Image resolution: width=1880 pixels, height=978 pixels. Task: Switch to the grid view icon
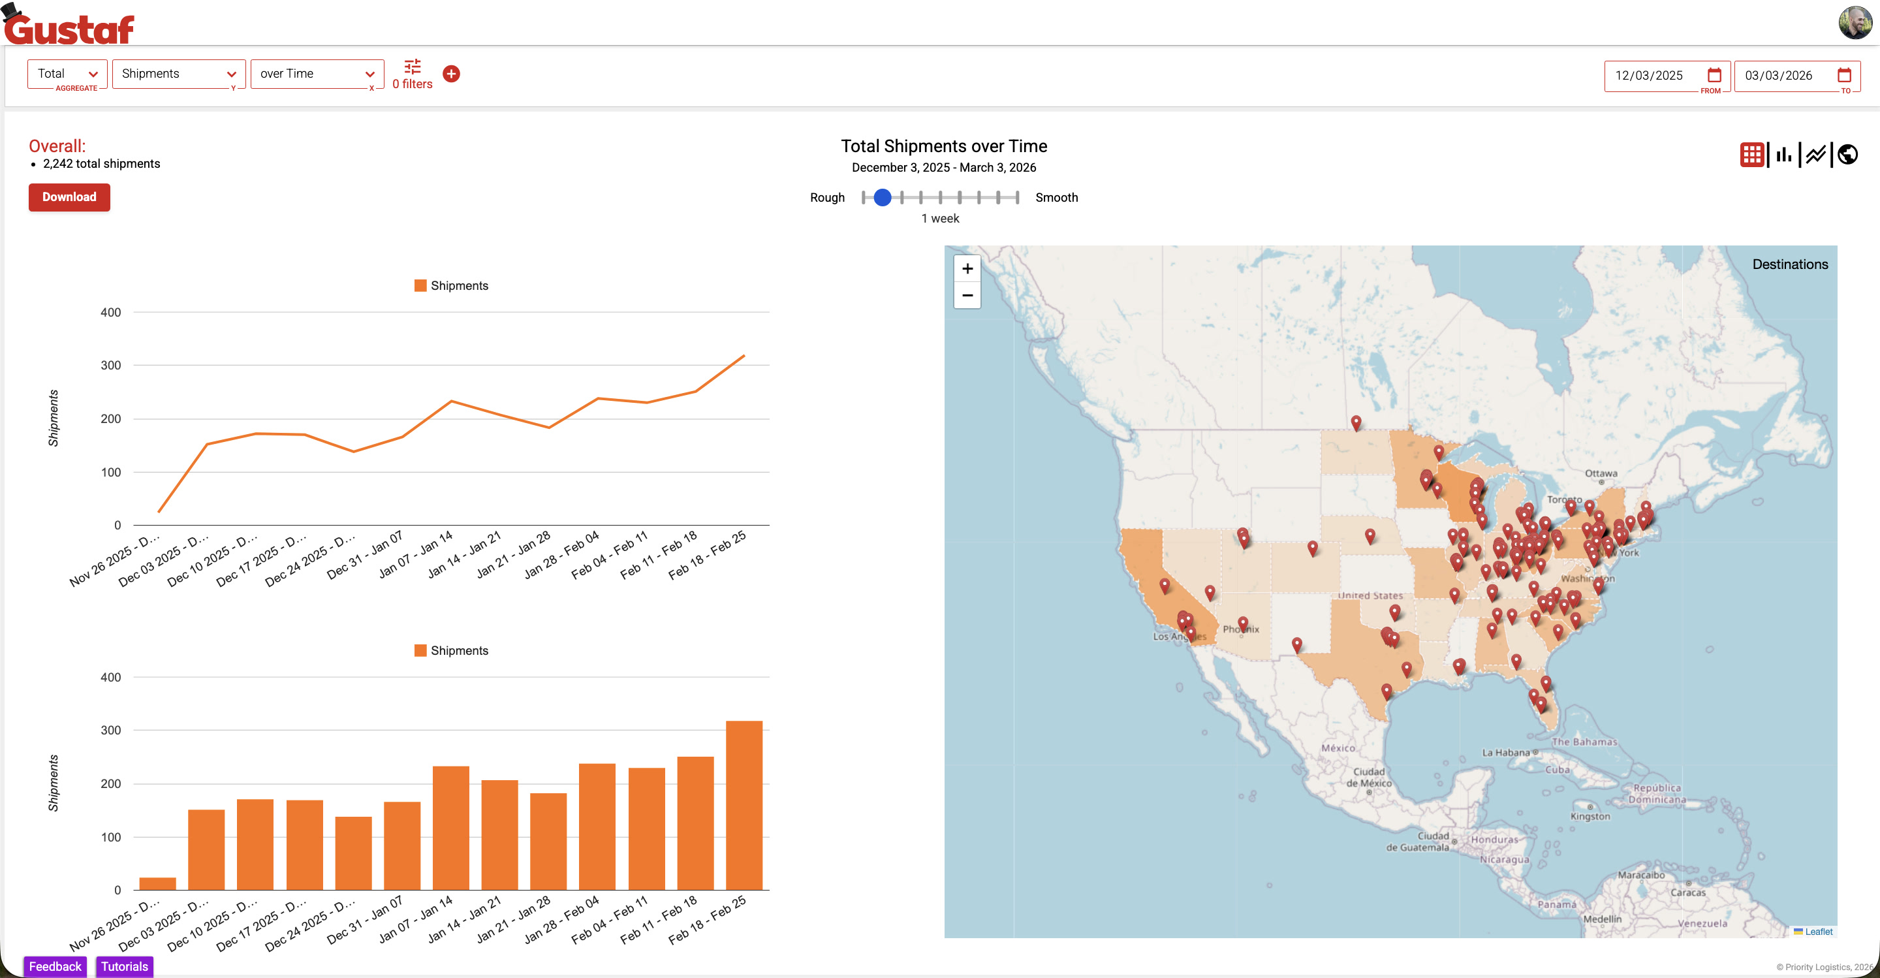pos(1751,155)
